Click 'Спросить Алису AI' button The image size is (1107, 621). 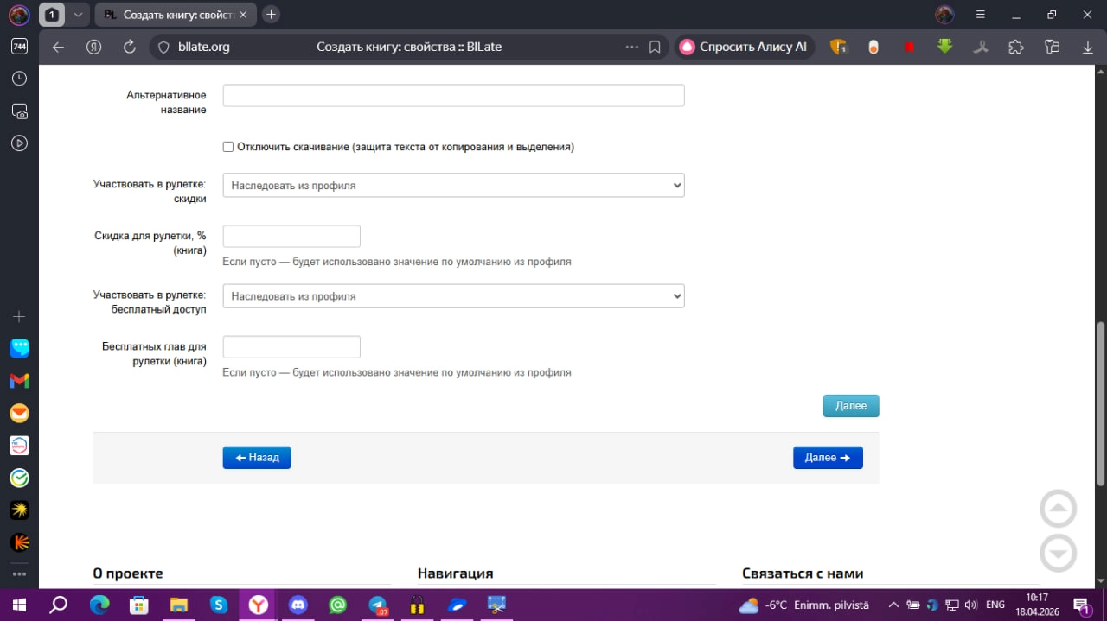(744, 48)
